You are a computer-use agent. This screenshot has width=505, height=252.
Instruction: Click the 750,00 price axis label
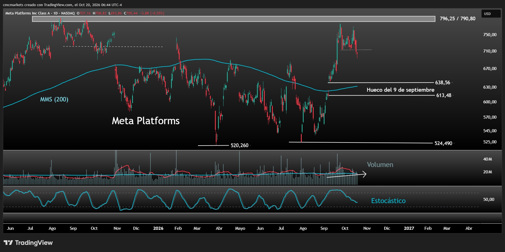pos(490,35)
